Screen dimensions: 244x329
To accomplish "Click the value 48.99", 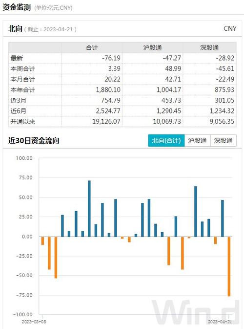I will 173,68.
